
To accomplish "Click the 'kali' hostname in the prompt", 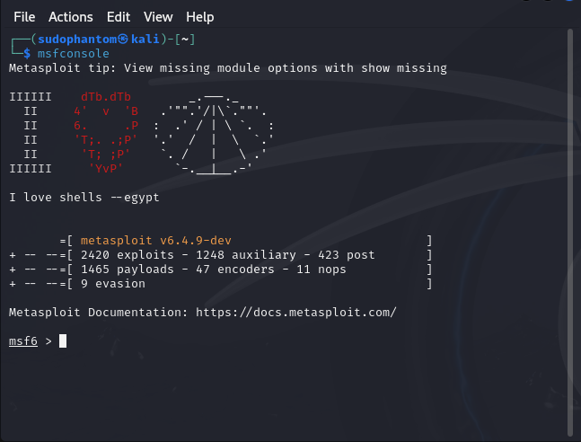I will (145, 40).
